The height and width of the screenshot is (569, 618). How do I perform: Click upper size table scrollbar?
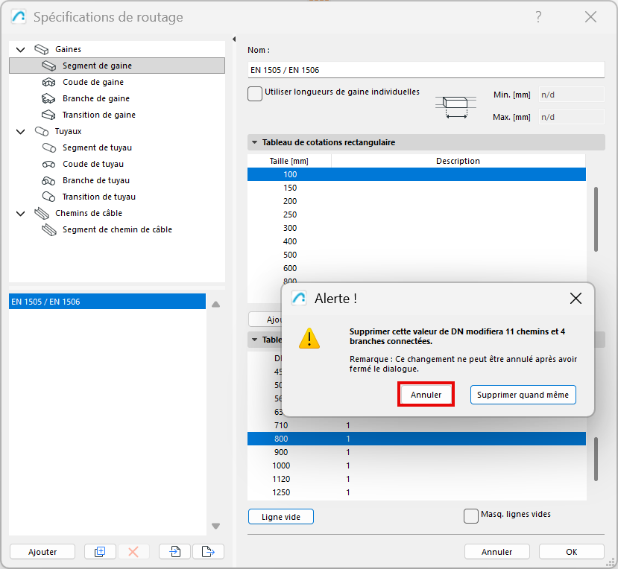click(x=596, y=219)
